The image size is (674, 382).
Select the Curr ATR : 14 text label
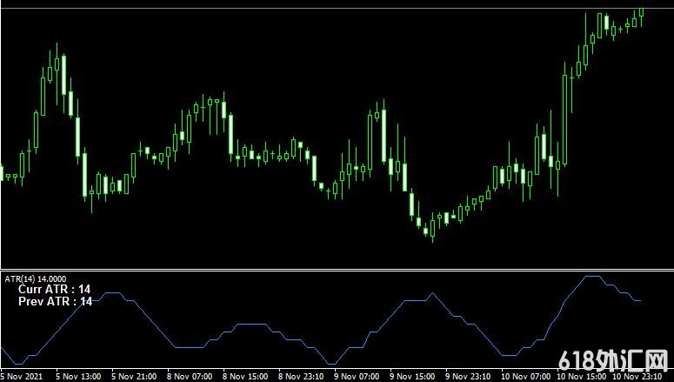[x=54, y=289]
